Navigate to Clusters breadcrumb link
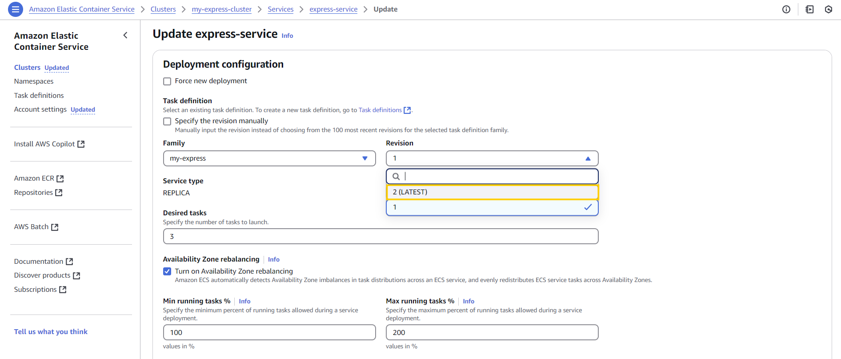The height and width of the screenshot is (359, 841). (x=163, y=9)
